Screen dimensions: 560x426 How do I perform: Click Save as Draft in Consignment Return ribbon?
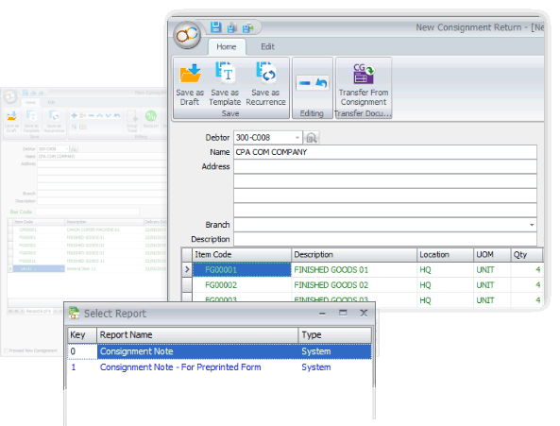click(190, 84)
